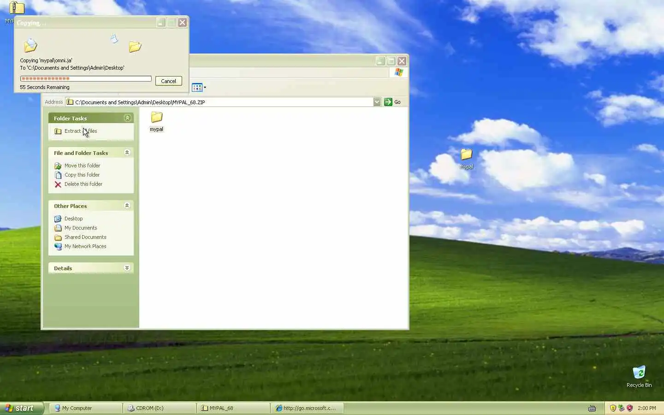Click the Go button beside address bar
The image size is (664, 415).
coord(392,102)
